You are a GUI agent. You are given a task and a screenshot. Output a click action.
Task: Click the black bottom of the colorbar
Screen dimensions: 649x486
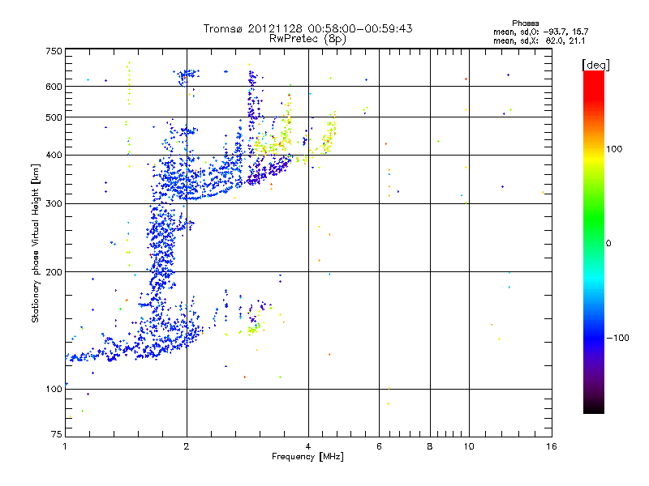[x=594, y=407]
